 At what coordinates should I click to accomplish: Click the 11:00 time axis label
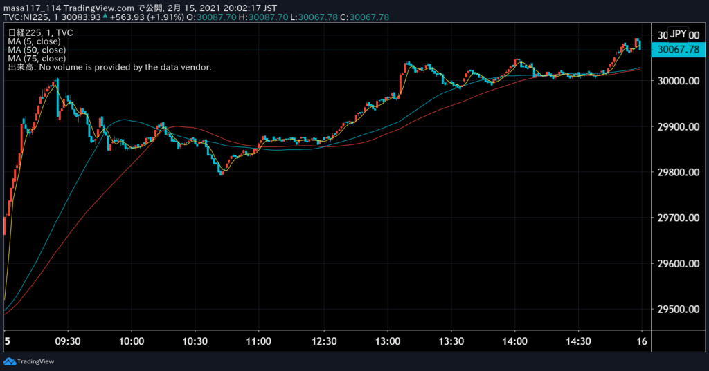tap(259, 341)
